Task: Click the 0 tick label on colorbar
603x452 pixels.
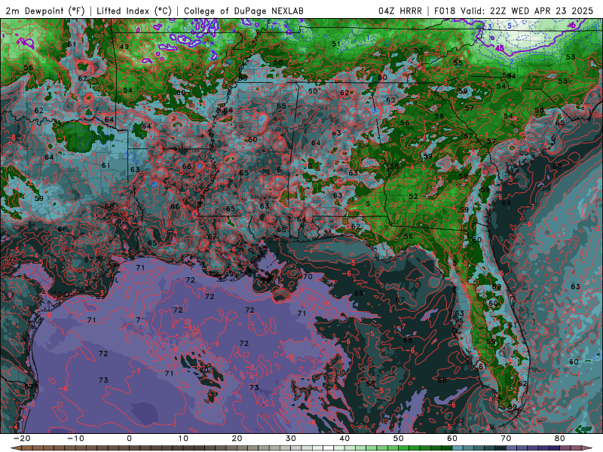Action: click(x=129, y=438)
